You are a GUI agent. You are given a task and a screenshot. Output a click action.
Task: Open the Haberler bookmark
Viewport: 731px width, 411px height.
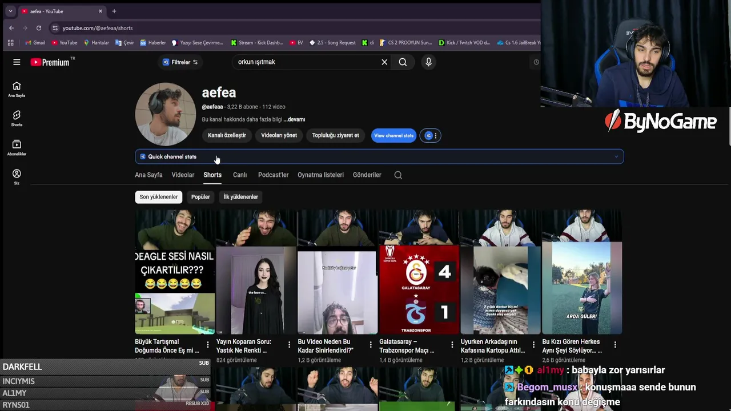pos(152,43)
